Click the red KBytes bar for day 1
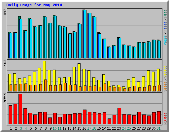 pos(11,115)
